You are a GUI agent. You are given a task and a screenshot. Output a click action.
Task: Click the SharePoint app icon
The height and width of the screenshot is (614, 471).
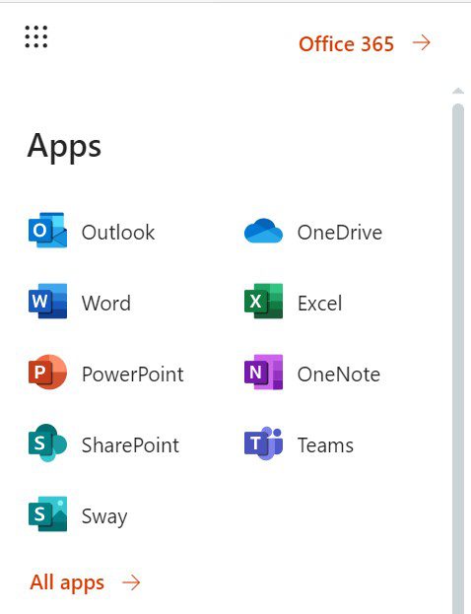coord(47,443)
